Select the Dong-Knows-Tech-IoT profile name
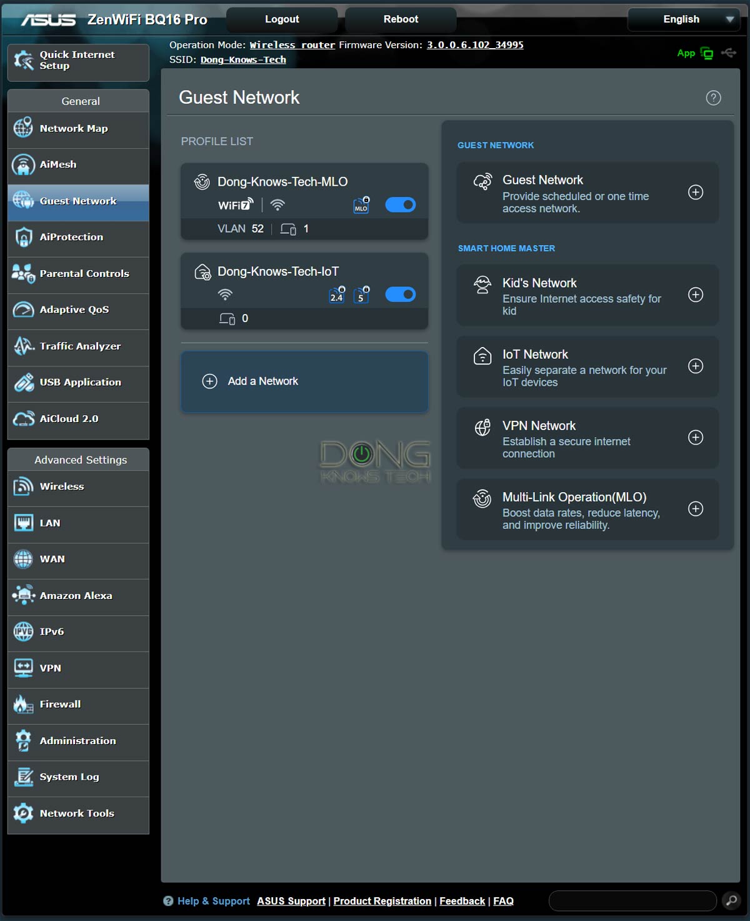 278,271
